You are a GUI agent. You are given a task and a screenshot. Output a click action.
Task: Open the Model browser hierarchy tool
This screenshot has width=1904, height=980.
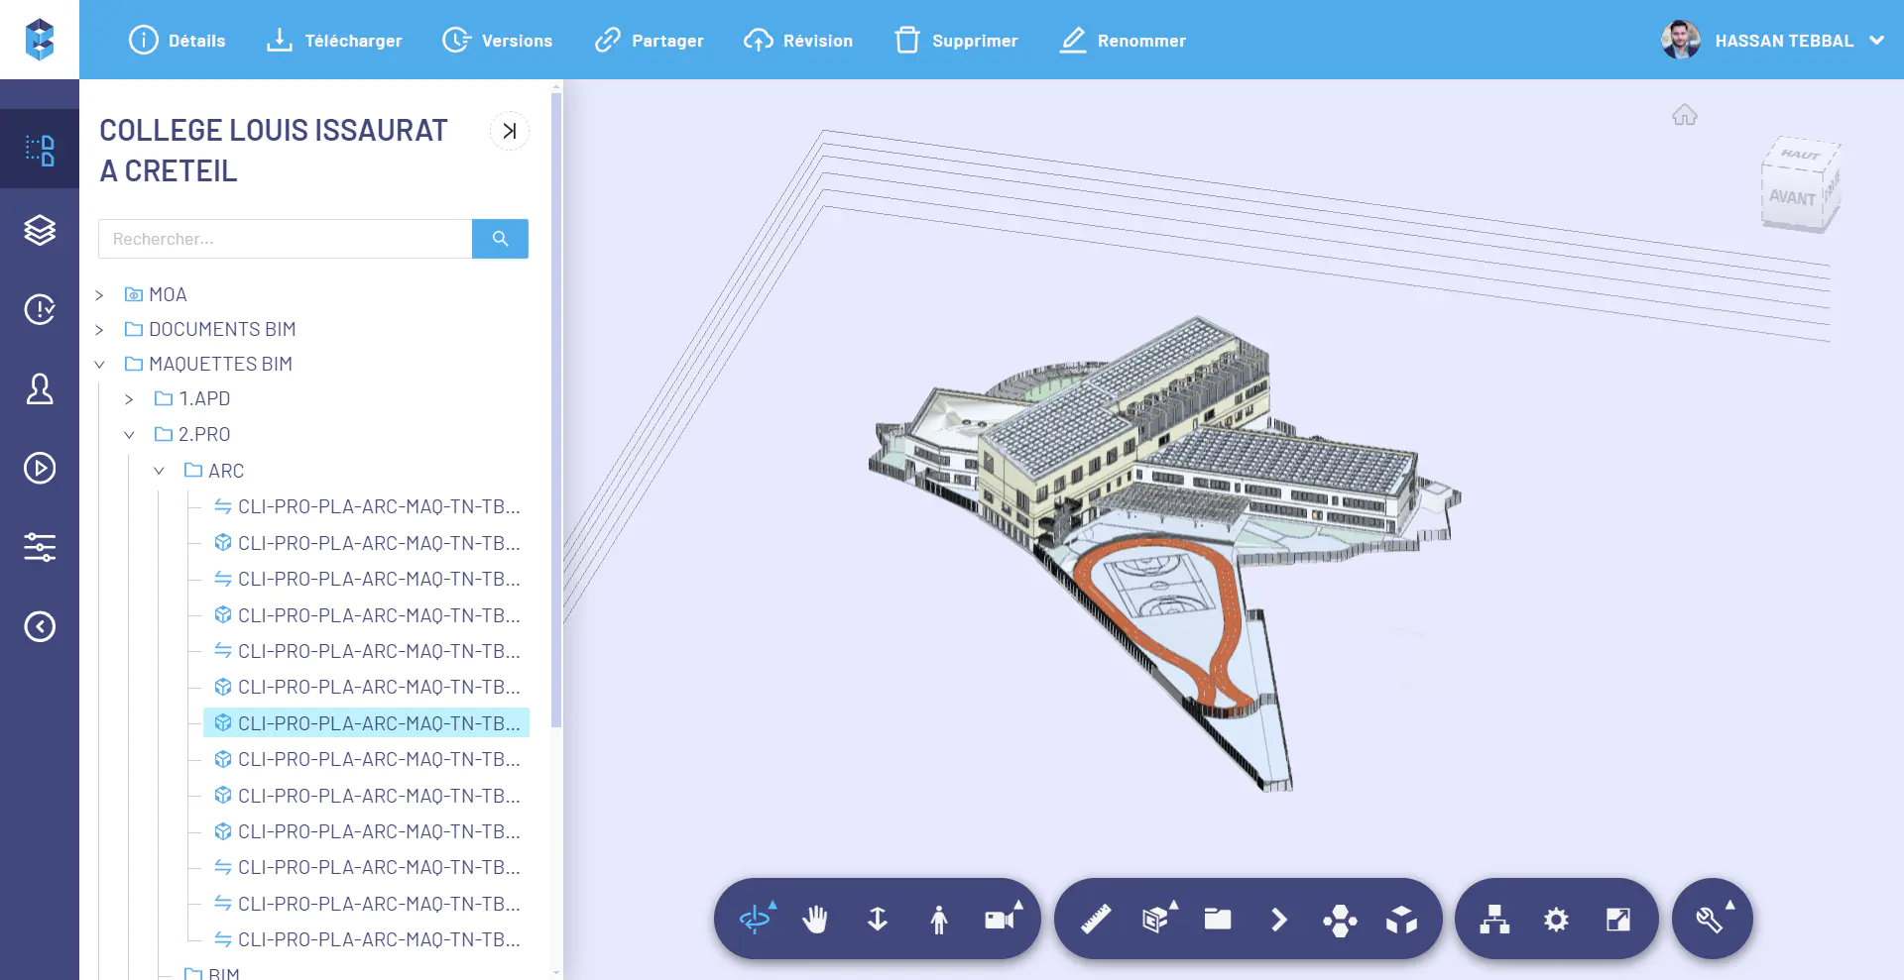1494,920
